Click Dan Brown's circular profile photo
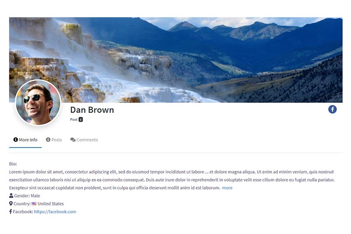 (38, 103)
